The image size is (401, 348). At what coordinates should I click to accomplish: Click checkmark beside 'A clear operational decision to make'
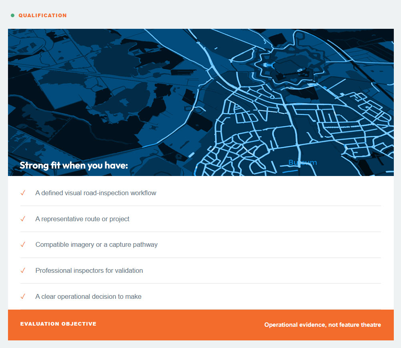[x=23, y=296]
